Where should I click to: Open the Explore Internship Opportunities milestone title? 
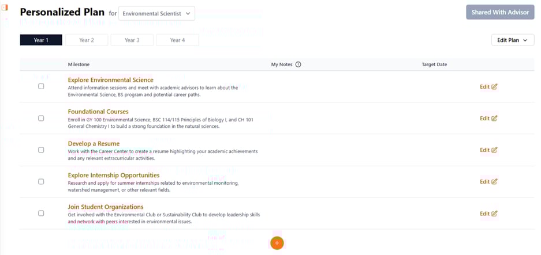[x=113, y=175]
